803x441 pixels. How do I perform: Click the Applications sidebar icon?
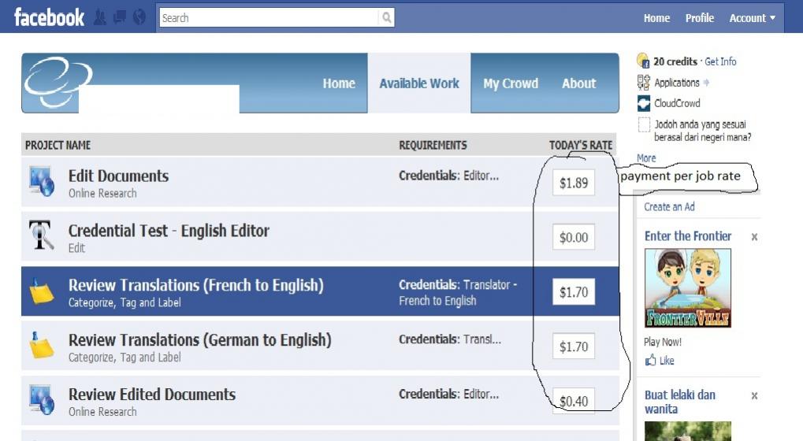tap(643, 83)
